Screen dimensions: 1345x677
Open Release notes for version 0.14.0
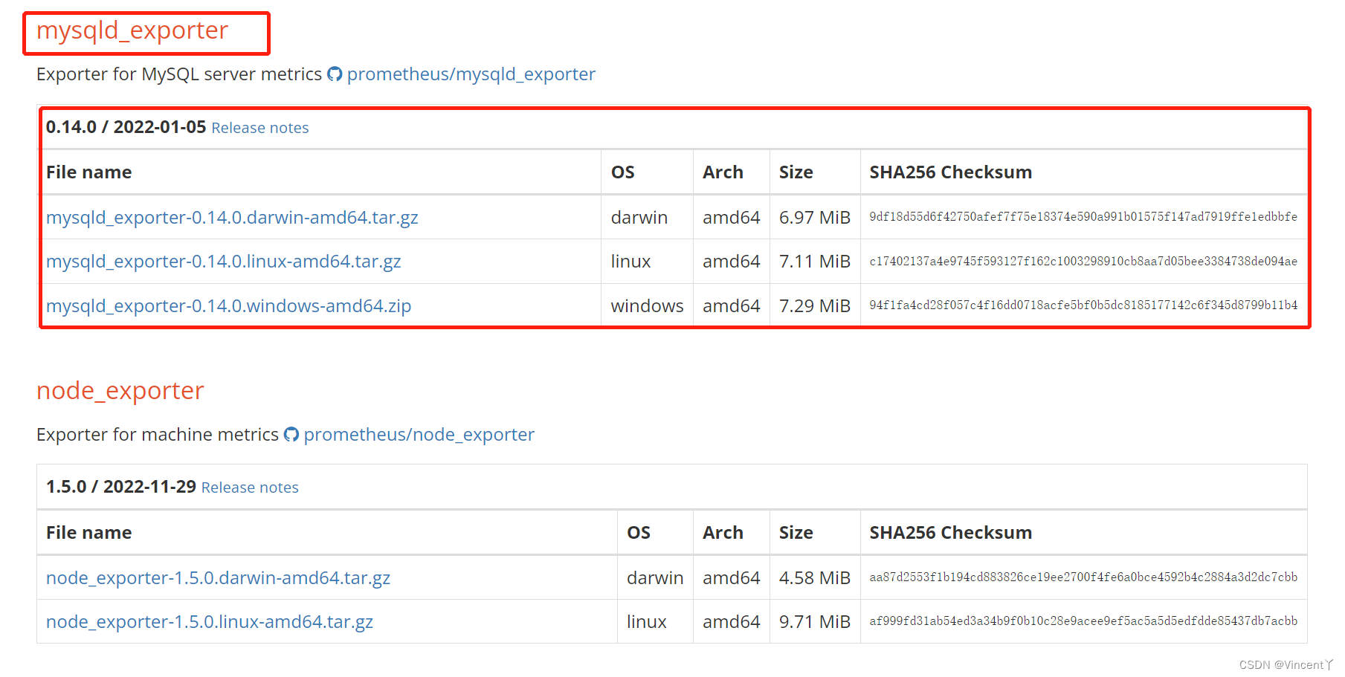click(x=260, y=128)
